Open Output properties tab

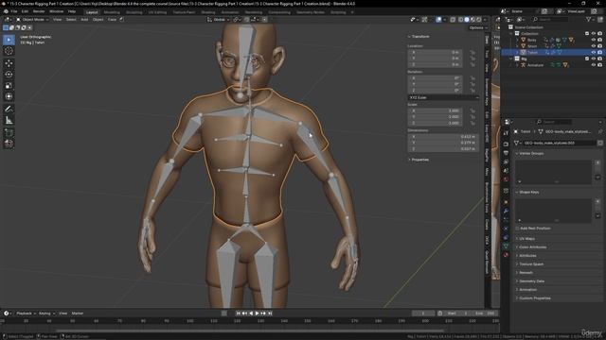pyautogui.click(x=506, y=153)
